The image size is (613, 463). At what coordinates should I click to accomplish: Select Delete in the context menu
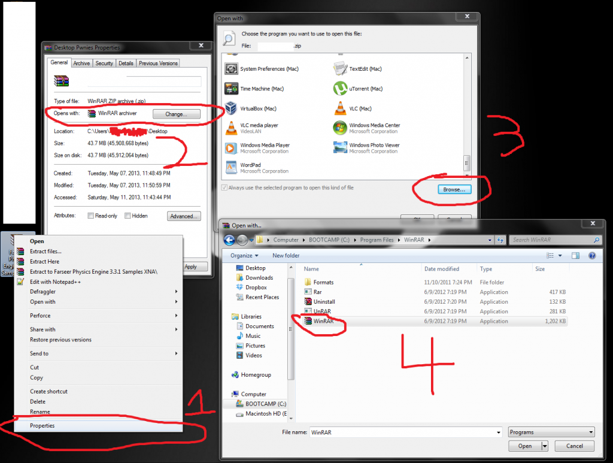point(99,401)
